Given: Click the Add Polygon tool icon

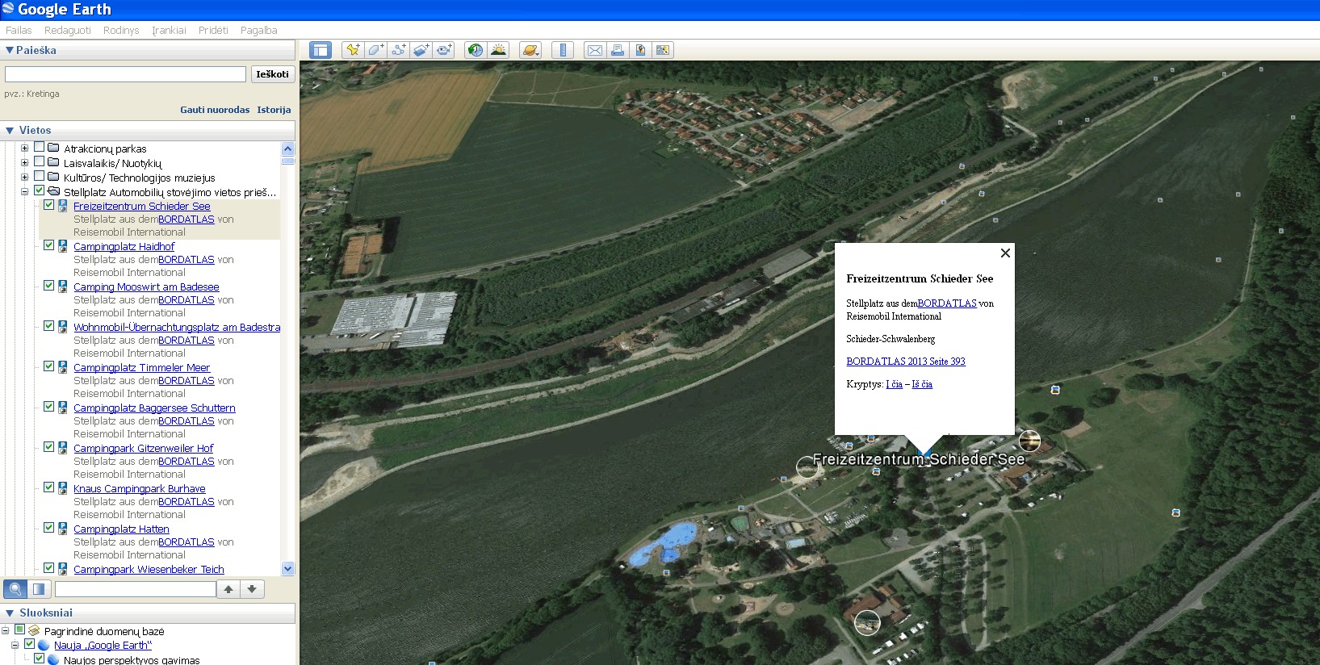Looking at the screenshot, I should 375,50.
